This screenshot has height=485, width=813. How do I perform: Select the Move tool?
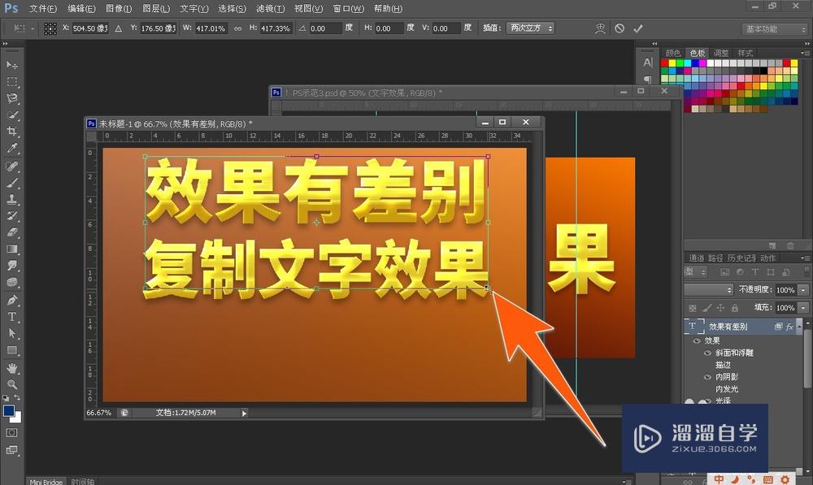(11, 63)
